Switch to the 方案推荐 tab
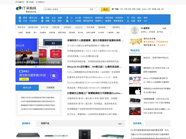 tap(50, 88)
